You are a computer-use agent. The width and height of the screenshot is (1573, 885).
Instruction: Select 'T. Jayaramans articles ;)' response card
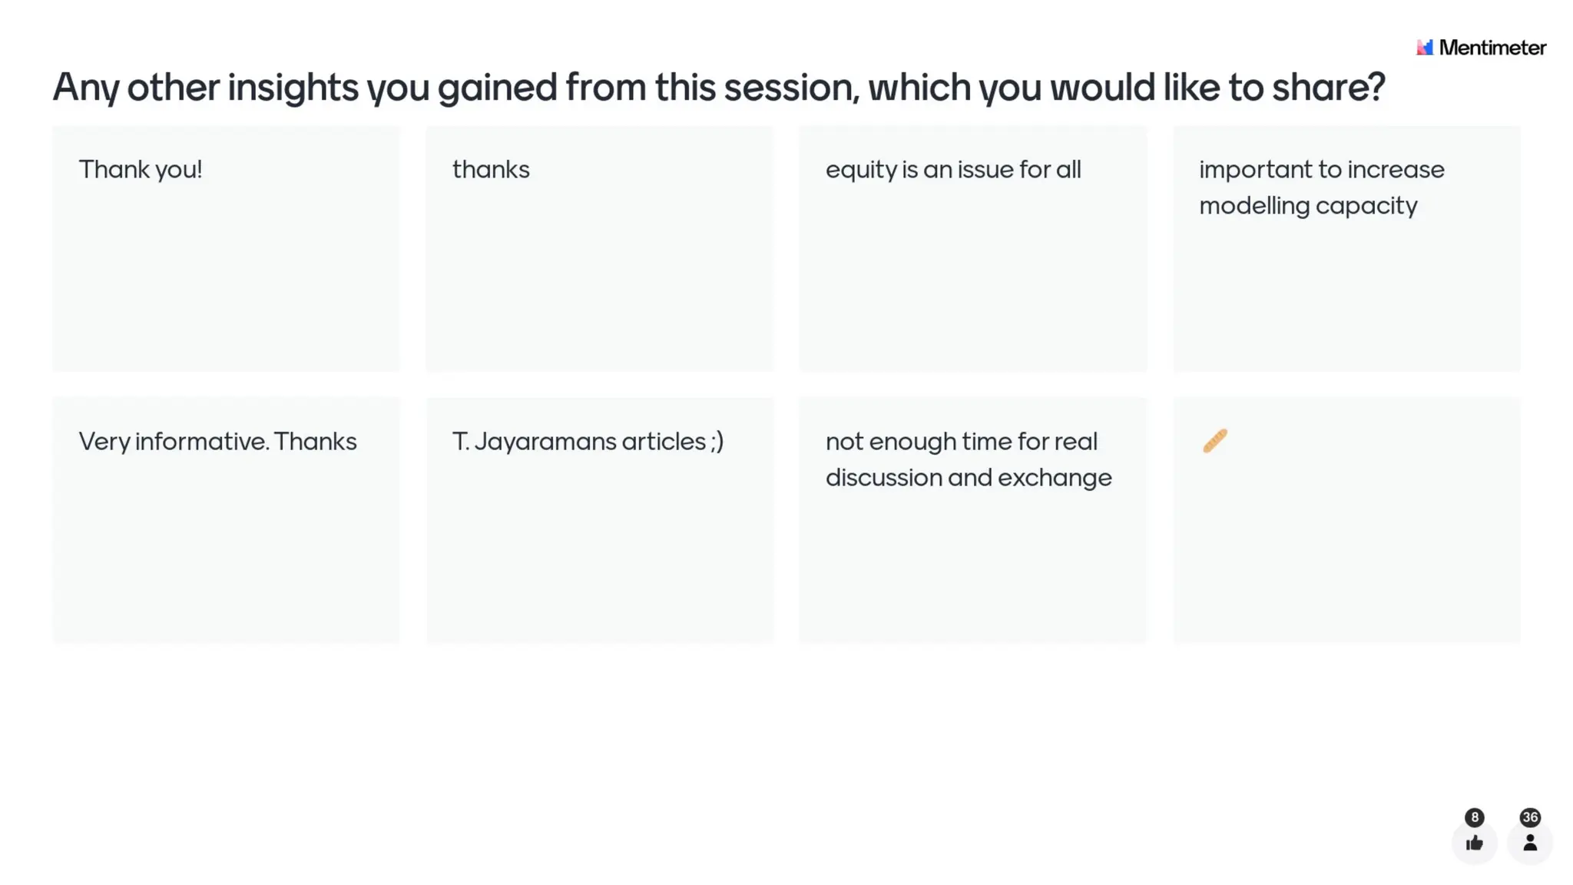(600, 520)
